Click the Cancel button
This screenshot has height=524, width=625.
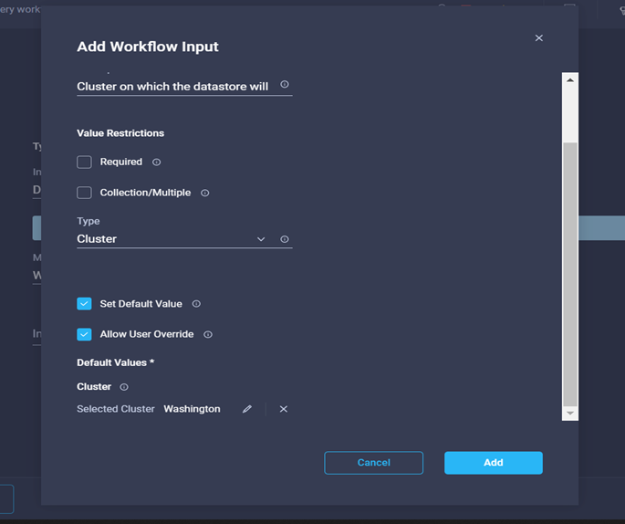[x=373, y=463]
